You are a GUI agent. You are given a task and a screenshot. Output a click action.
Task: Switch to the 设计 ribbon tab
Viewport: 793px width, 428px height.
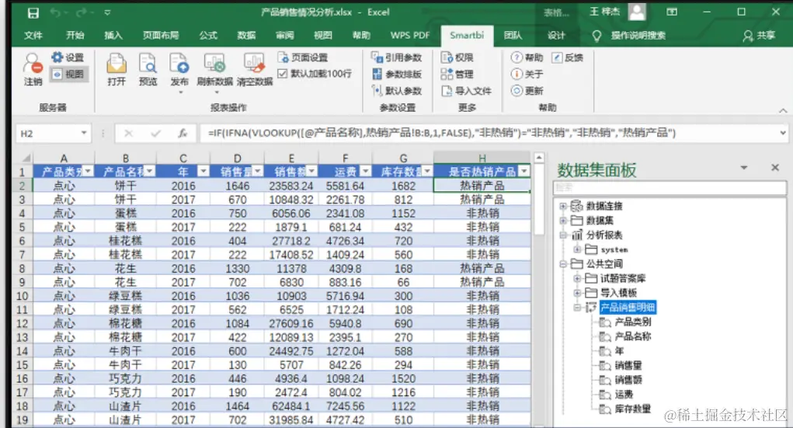556,36
